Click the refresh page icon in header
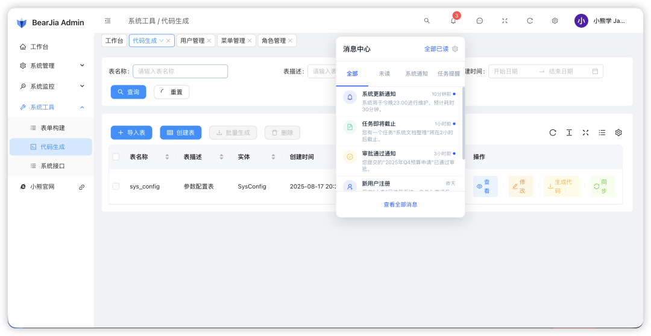 pyautogui.click(x=530, y=20)
